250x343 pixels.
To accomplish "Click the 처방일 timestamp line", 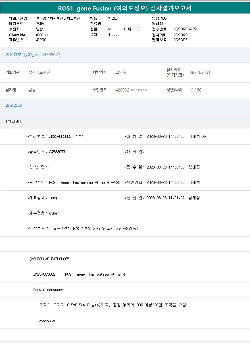I will coord(165,136).
